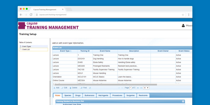Go back in browser history

tap(21, 15)
